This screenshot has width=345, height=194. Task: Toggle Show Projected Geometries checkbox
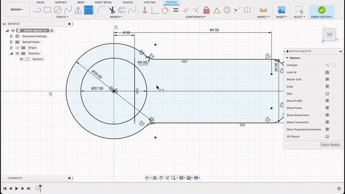327,129
